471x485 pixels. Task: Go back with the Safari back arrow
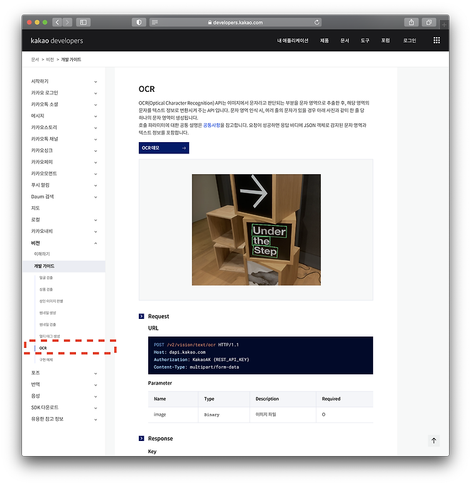(57, 22)
